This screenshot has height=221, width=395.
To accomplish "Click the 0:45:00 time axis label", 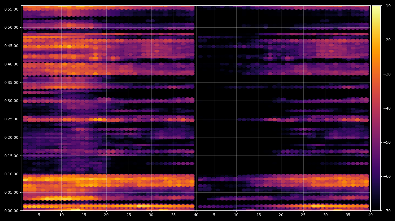I will pos(11,46).
